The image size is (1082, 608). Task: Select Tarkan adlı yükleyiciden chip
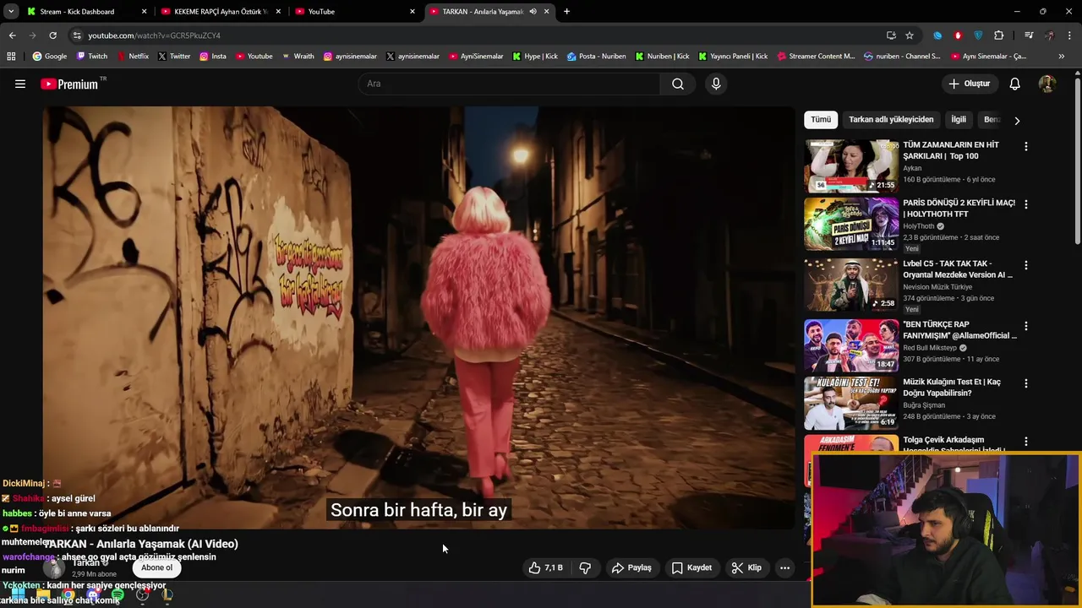pos(891,119)
